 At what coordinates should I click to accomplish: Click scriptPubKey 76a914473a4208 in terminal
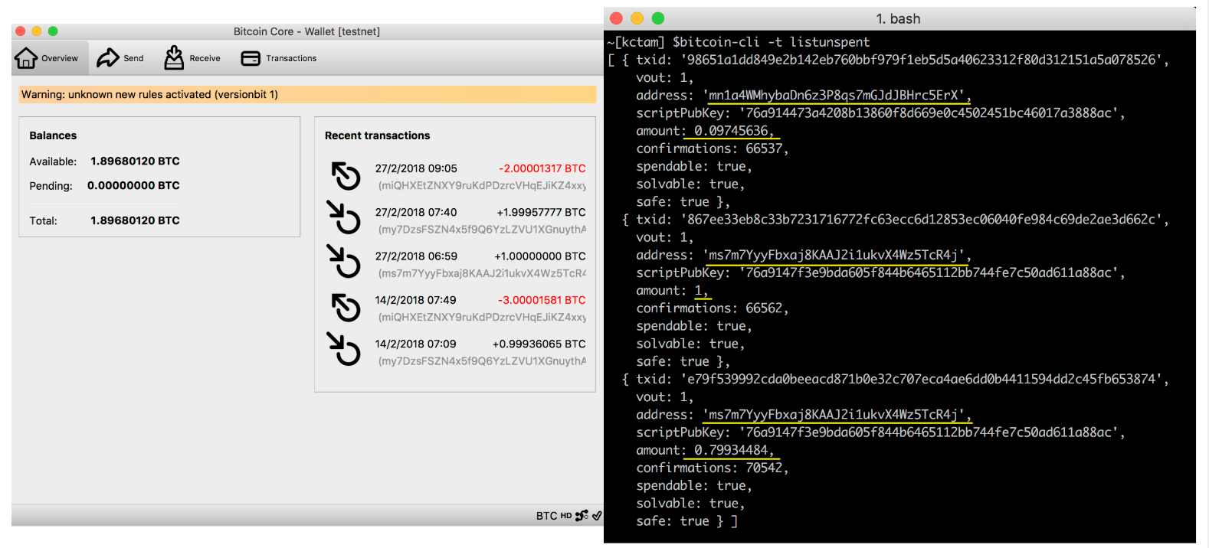[x=929, y=113]
